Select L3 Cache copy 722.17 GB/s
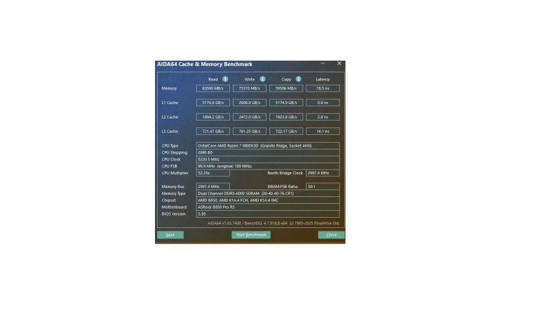 click(286, 132)
